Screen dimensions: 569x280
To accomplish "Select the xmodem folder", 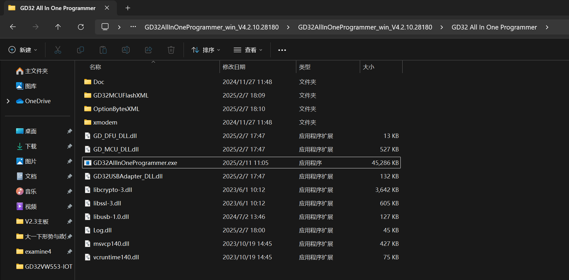I will point(241,122).
